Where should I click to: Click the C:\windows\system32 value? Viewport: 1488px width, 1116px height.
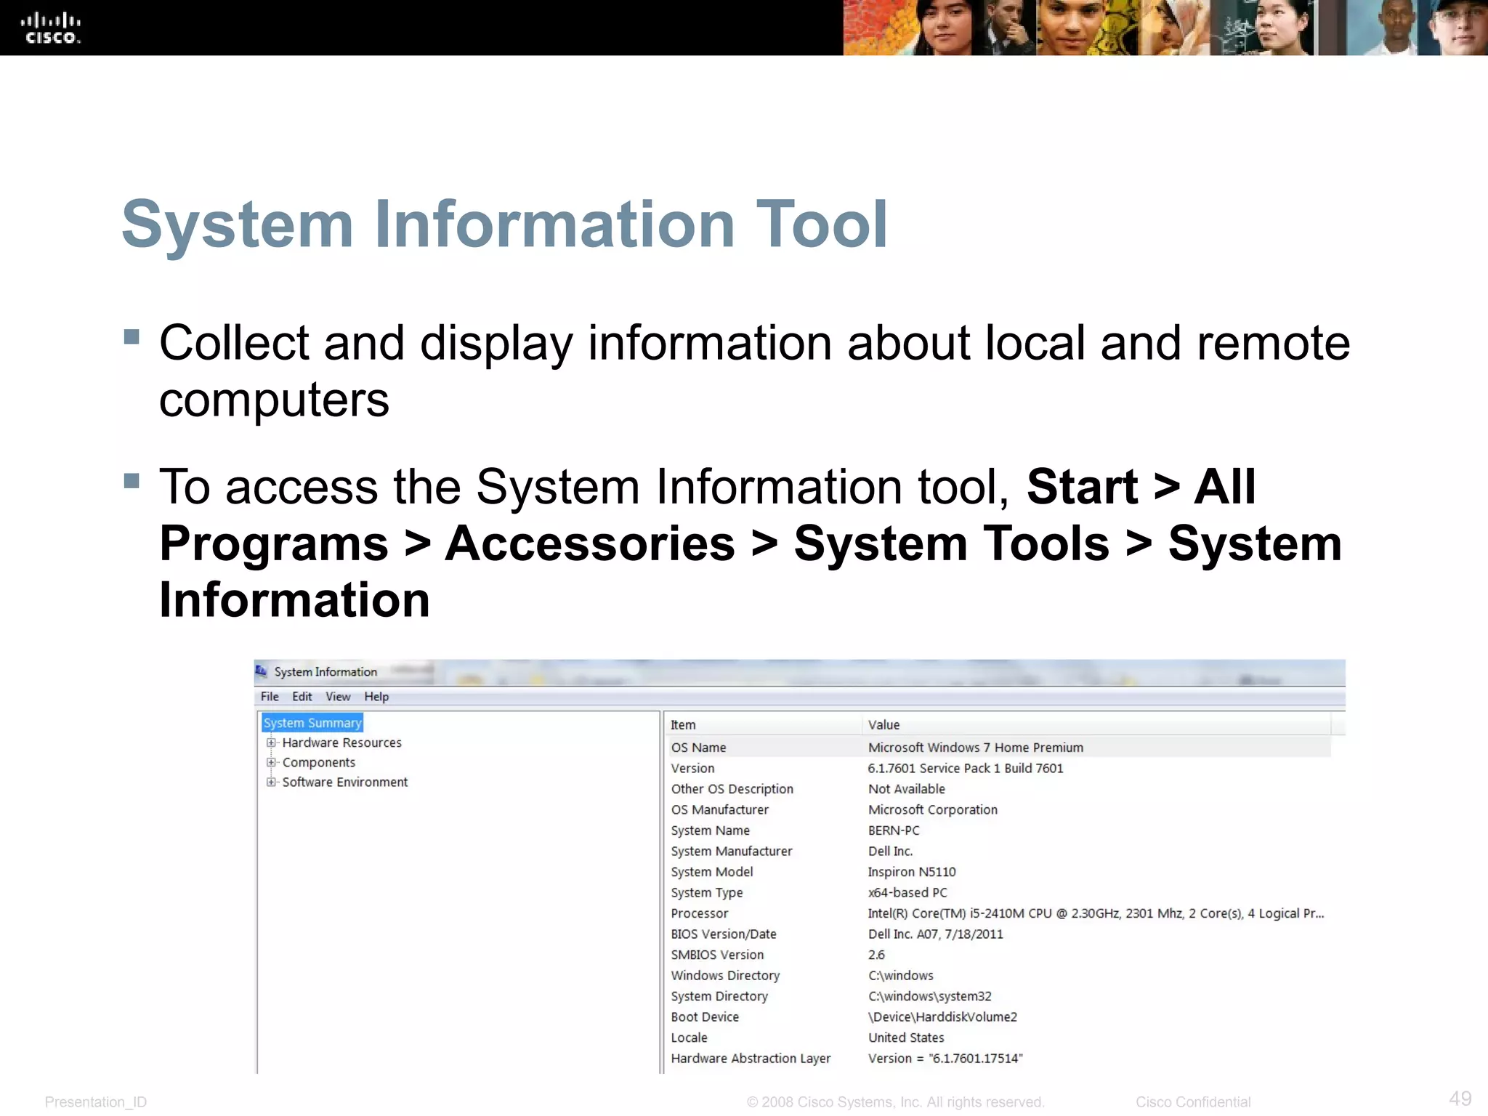(x=929, y=996)
